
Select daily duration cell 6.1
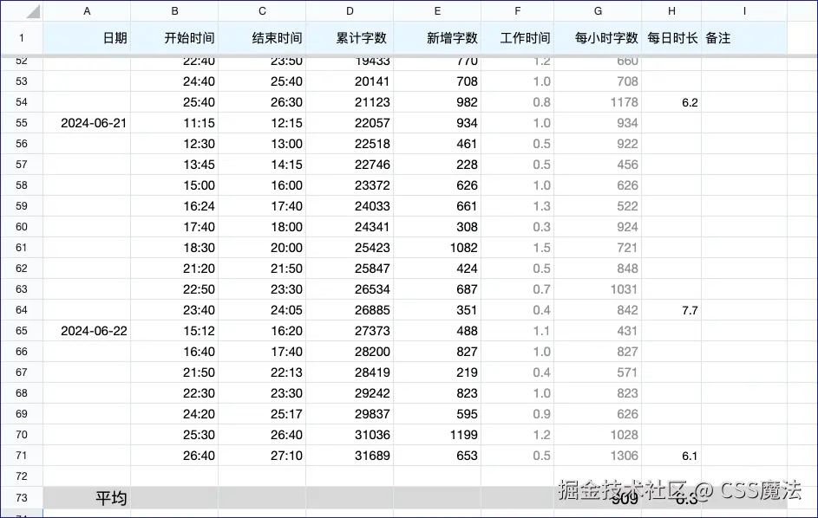(x=672, y=456)
